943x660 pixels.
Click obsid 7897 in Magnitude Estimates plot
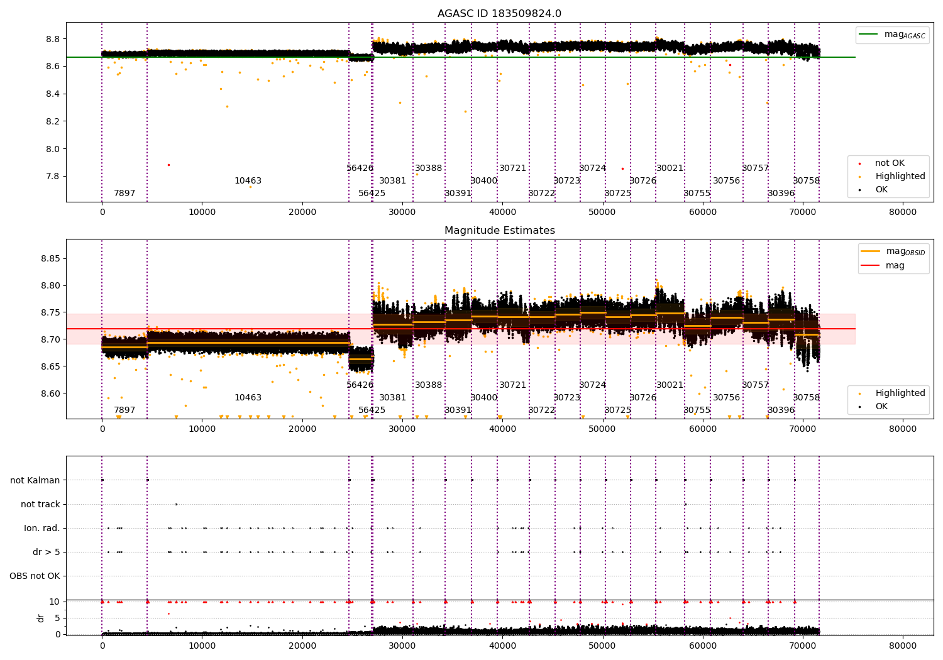tap(124, 410)
